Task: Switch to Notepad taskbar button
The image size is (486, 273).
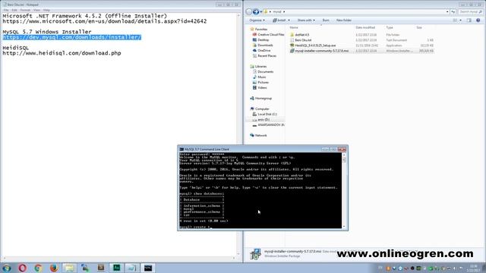Action: (132, 268)
